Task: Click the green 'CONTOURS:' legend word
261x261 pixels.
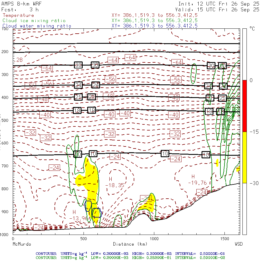Action: coord(46,258)
